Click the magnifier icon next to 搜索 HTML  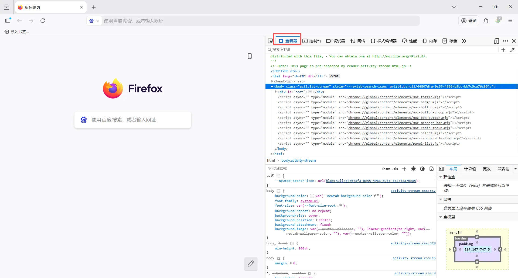pyautogui.click(x=269, y=50)
